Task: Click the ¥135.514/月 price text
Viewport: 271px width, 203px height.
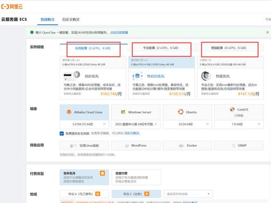Action: pos(180,94)
